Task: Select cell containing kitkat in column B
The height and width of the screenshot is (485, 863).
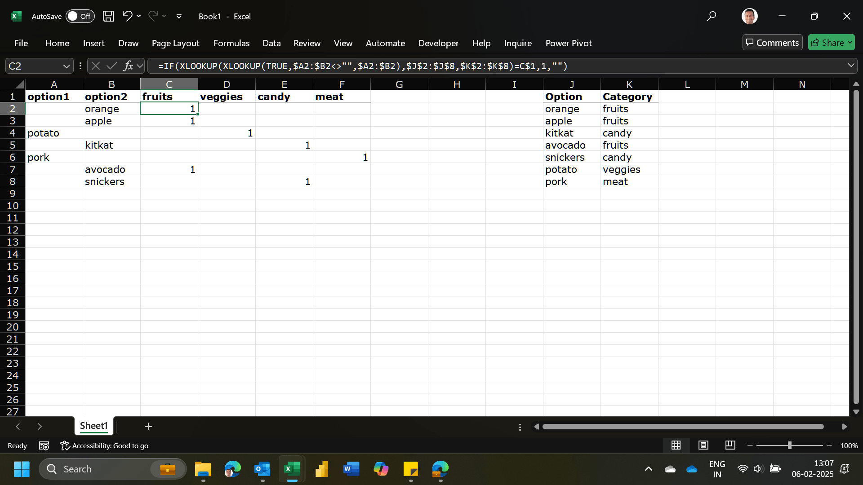Action: (x=111, y=145)
